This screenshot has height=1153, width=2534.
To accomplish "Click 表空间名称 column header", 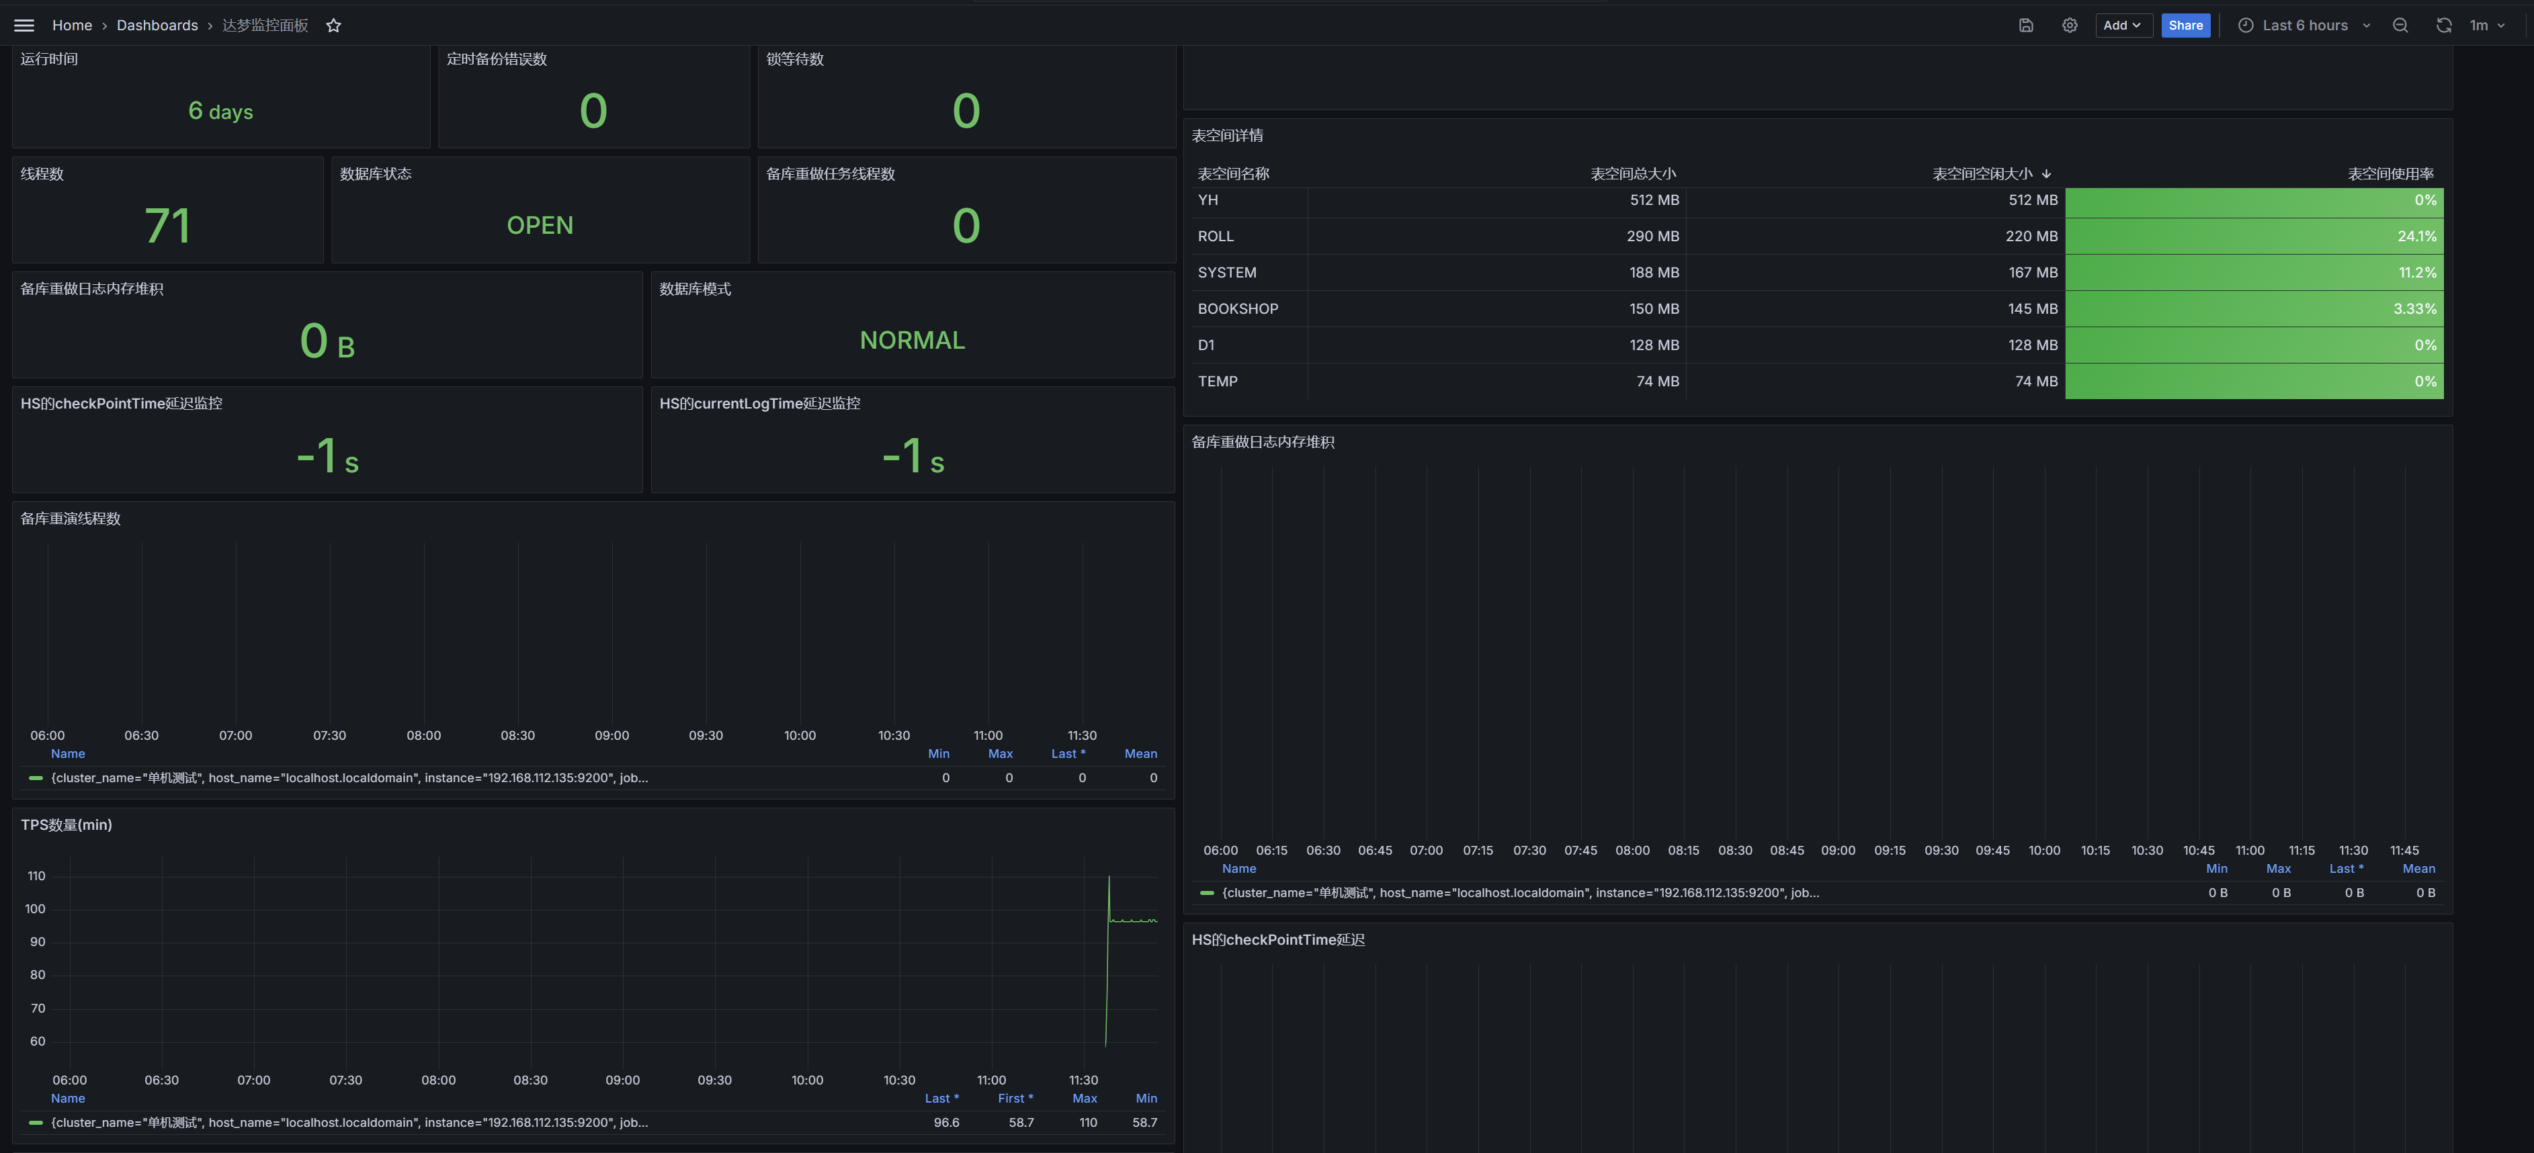I will [x=1232, y=174].
